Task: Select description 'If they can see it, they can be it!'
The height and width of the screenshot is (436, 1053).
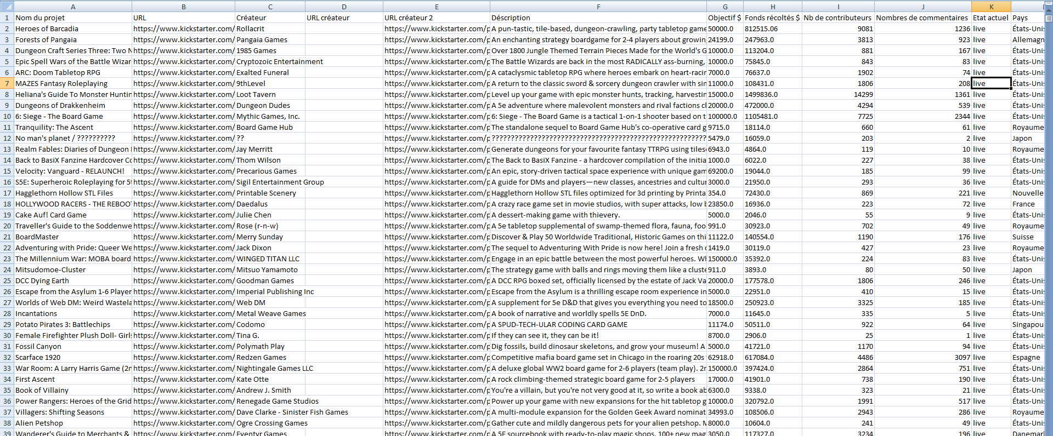Action: click(598, 335)
